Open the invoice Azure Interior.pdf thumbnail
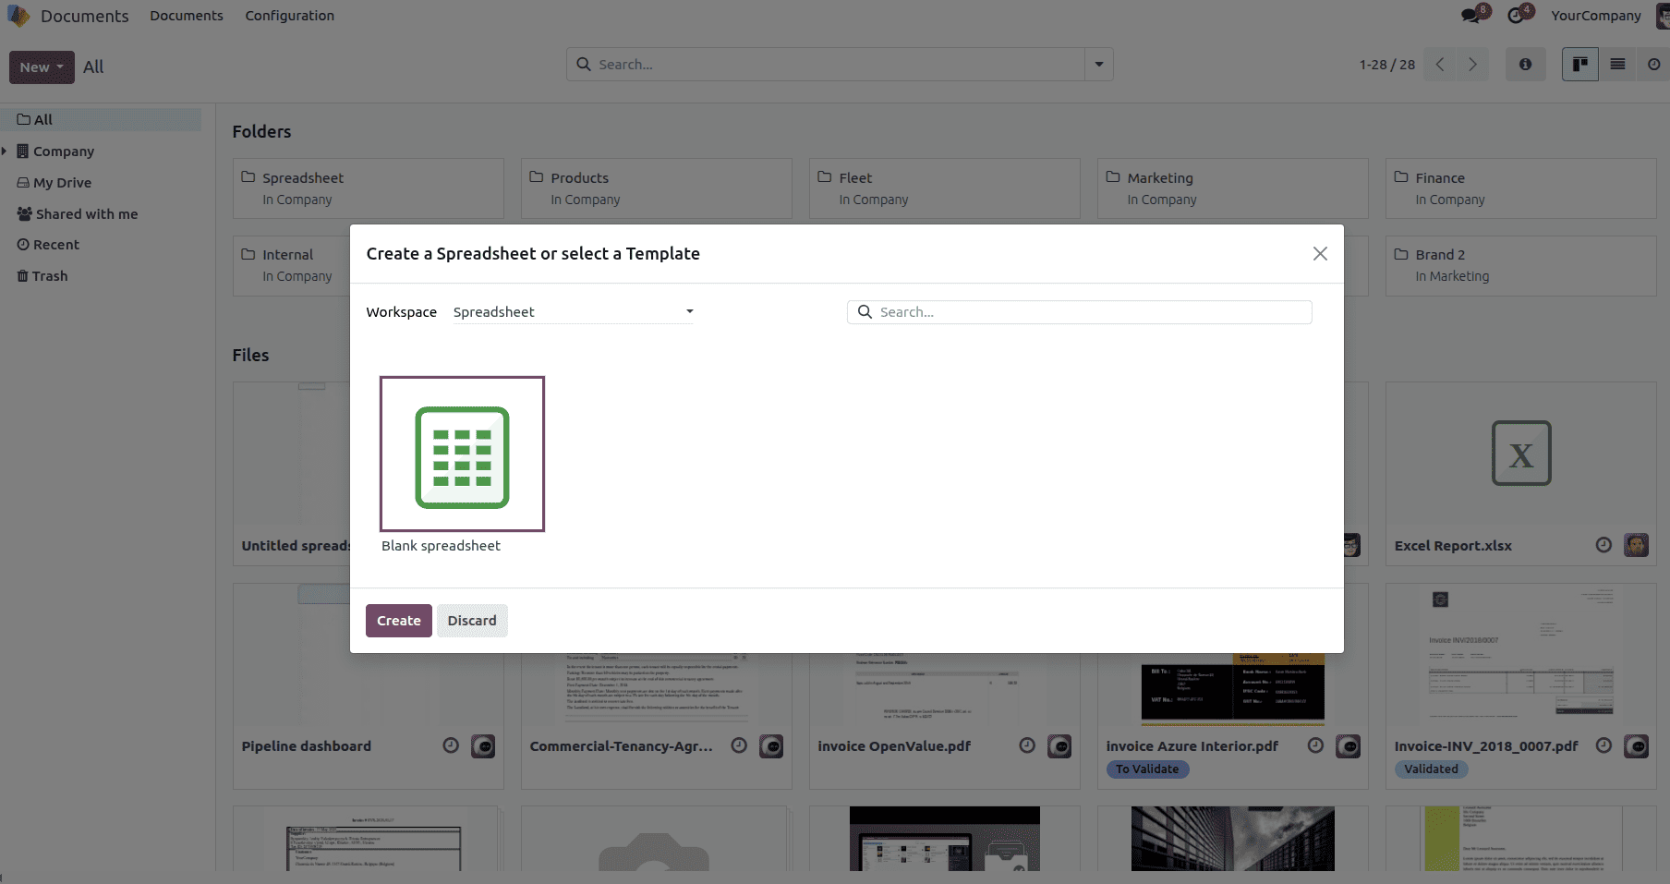The height and width of the screenshot is (884, 1670). 1233,688
